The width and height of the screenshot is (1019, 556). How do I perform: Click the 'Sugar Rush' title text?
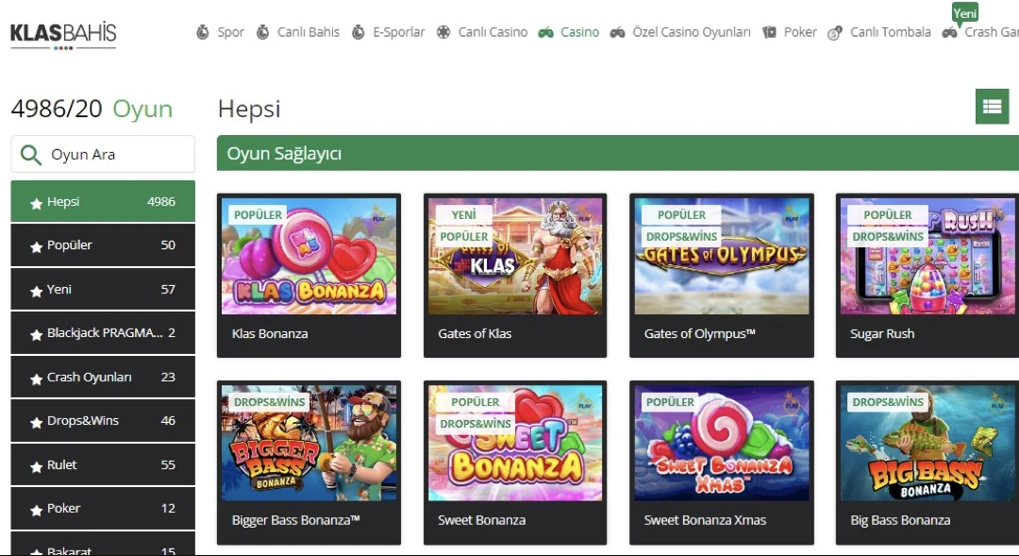882,333
